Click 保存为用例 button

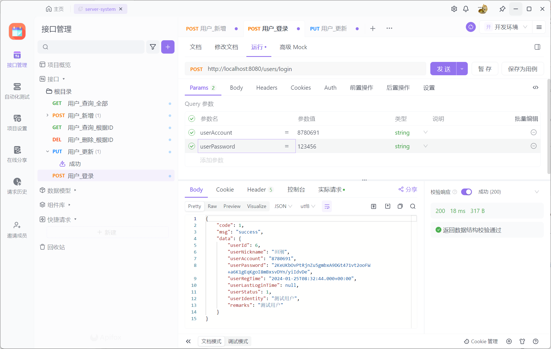click(x=523, y=69)
